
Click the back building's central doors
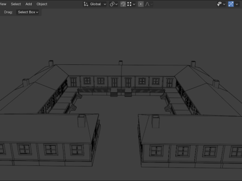(122, 82)
